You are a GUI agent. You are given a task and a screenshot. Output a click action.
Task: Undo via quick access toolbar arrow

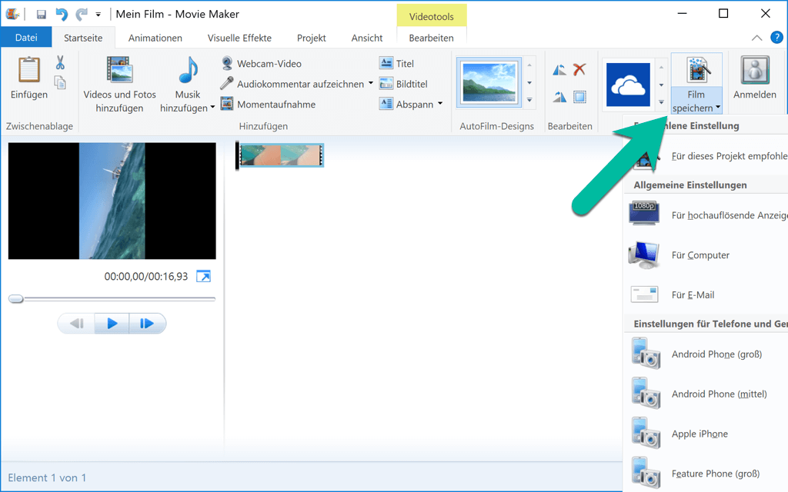[x=62, y=14]
